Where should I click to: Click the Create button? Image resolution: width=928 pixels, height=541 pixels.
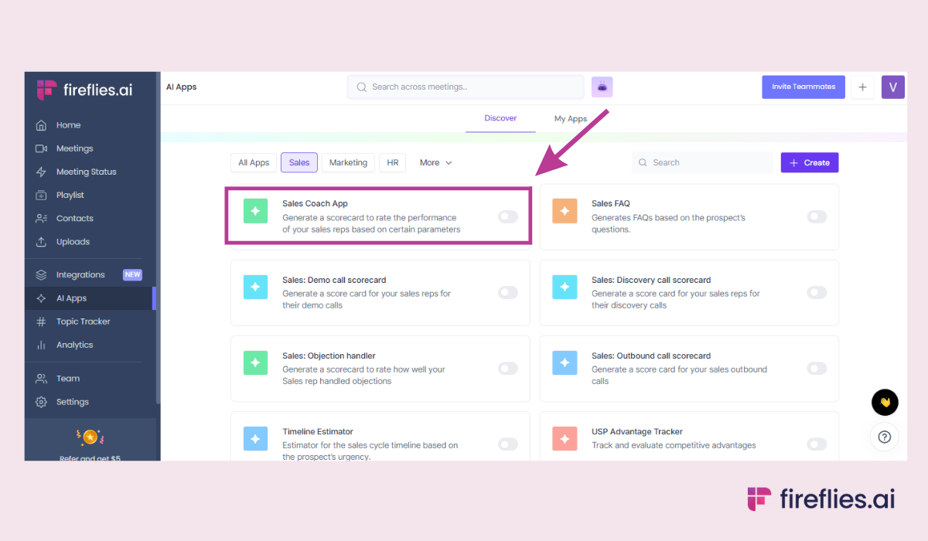coord(809,163)
